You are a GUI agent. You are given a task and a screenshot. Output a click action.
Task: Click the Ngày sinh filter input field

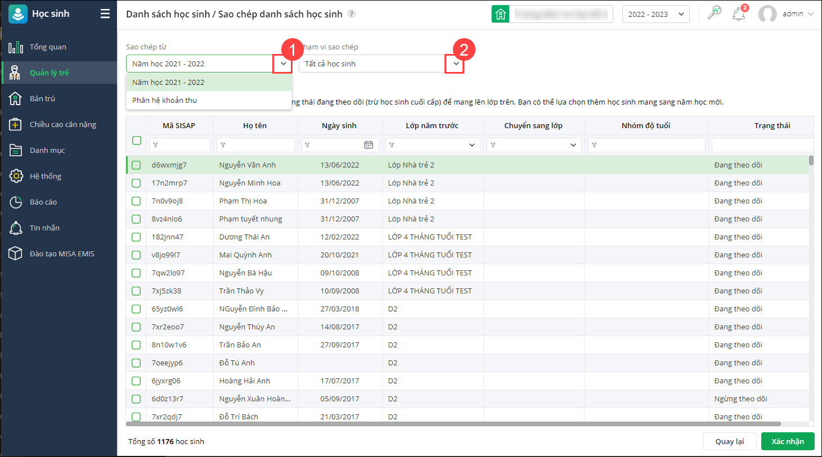pyautogui.click(x=340, y=145)
